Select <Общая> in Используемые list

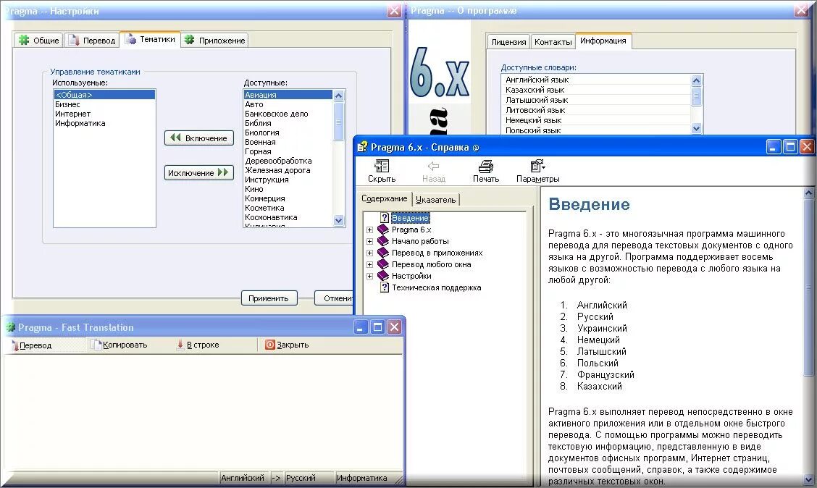tap(104, 95)
